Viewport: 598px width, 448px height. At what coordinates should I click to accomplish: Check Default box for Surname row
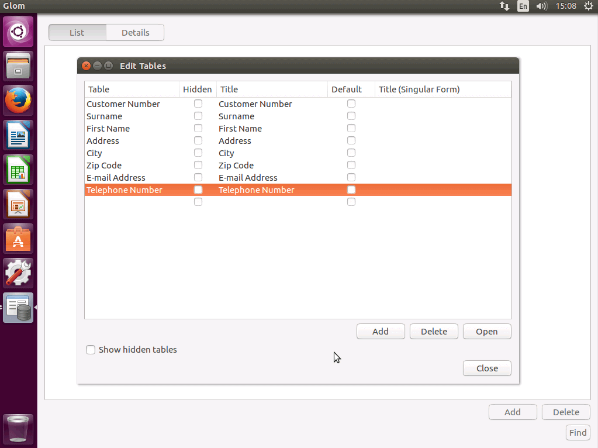click(x=351, y=116)
